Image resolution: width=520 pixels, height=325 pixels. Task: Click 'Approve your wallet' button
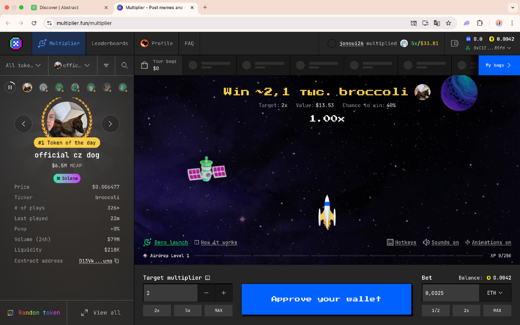[x=326, y=299]
